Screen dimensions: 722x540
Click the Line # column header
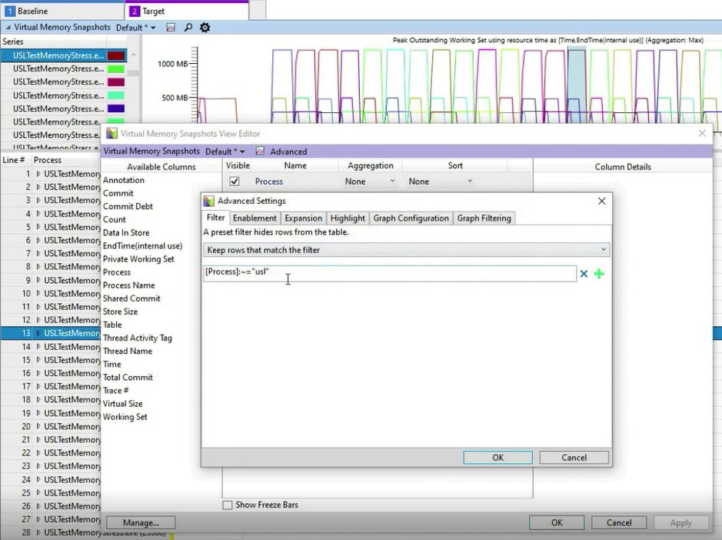13,160
